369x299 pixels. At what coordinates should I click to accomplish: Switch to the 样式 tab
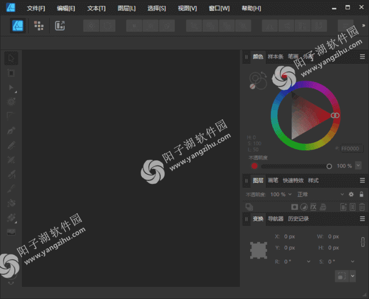pyautogui.click(x=313, y=180)
